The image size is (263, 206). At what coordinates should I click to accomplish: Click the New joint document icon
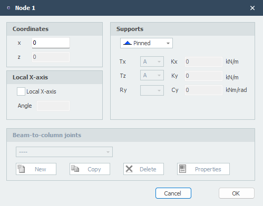(x=21, y=169)
